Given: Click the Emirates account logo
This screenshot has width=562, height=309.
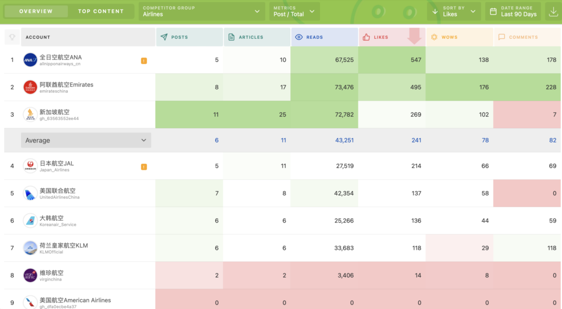Looking at the screenshot, I should pos(30,87).
